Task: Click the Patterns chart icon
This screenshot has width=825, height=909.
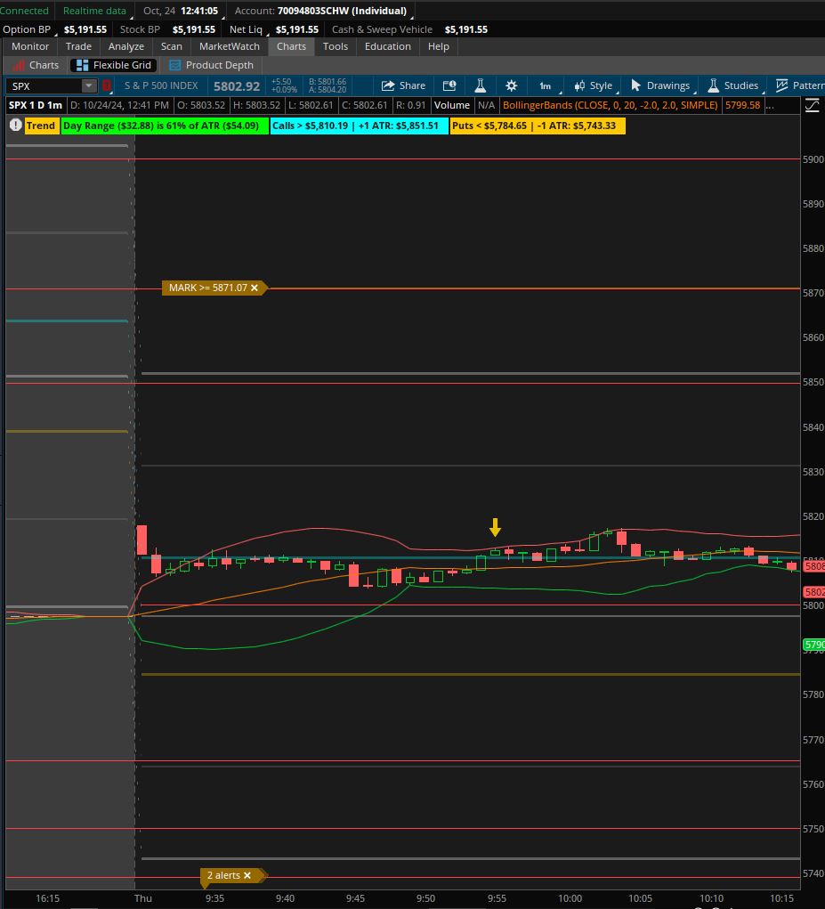Action: (x=781, y=85)
